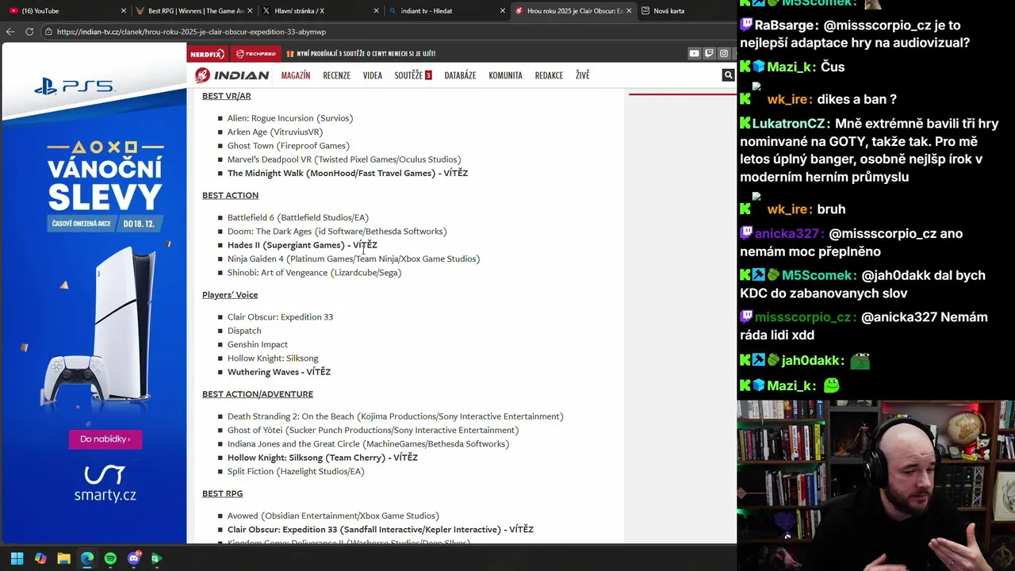Click 'Battlefield 6 (Battlefield Studios/EA)' entry
The height and width of the screenshot is (571, 1015).
pos(298,217)
